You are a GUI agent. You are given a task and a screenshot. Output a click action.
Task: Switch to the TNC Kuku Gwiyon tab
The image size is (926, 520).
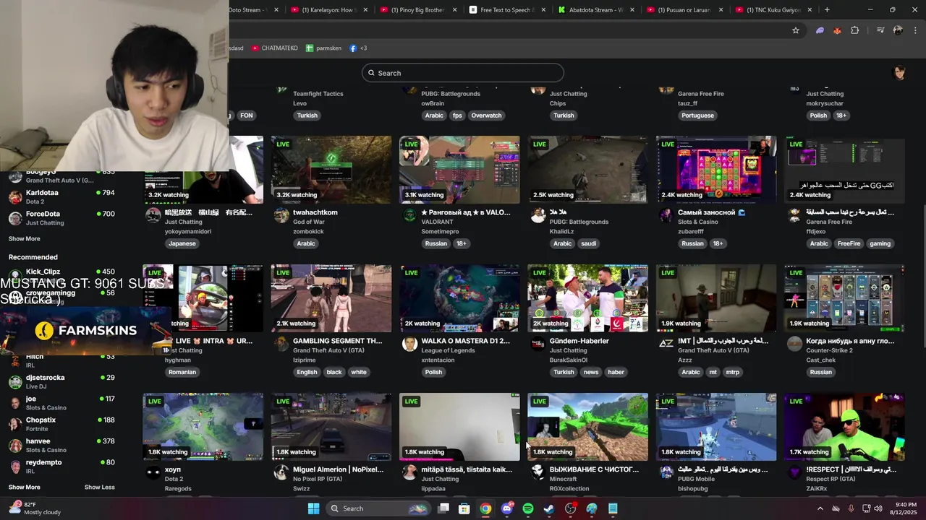tap(773, 10)
